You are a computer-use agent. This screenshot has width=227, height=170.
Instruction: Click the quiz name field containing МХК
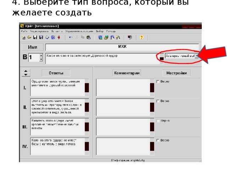pyautogui.click(x=122, y=47)
